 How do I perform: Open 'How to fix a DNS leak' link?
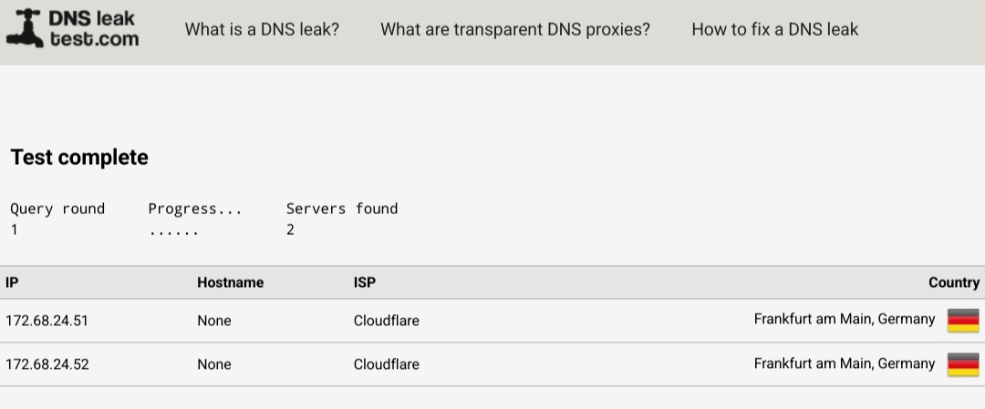click(x=774, y=29)
